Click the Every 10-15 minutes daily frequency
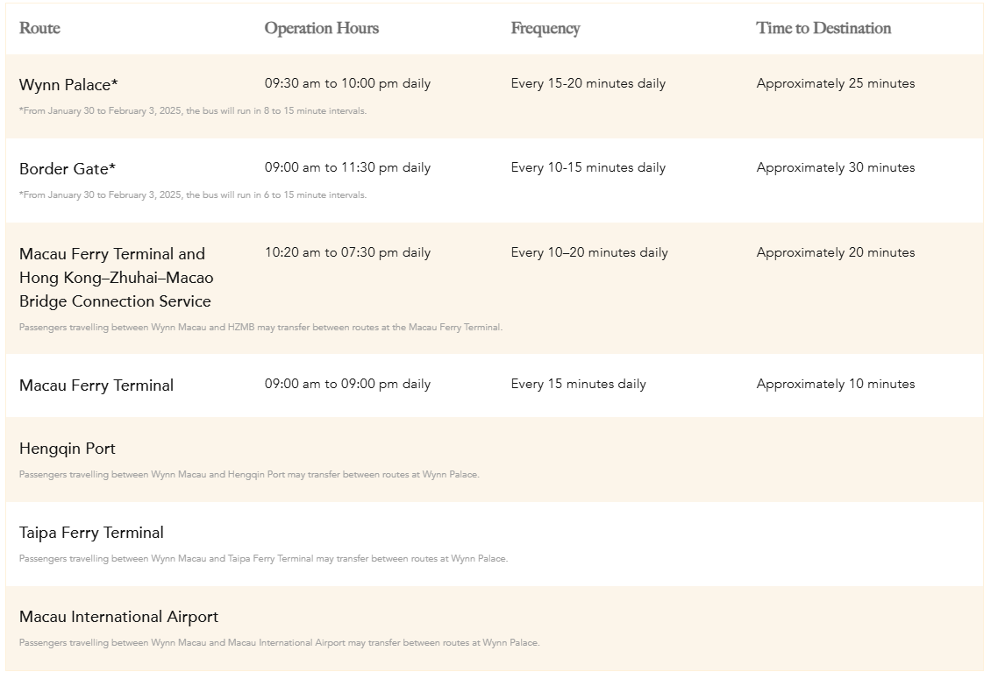The height and width of the screenshot is (679, 991). point(588,167)
